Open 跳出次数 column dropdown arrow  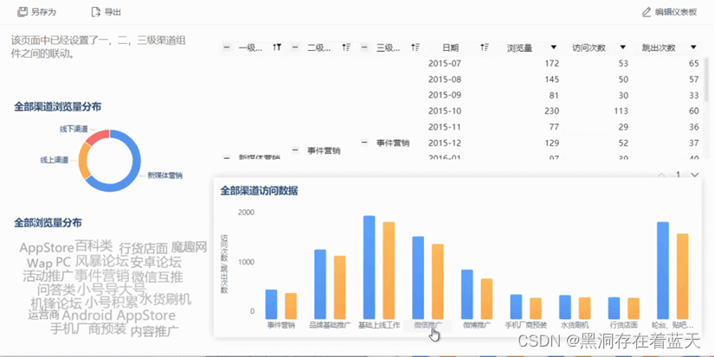click(693, 48)
